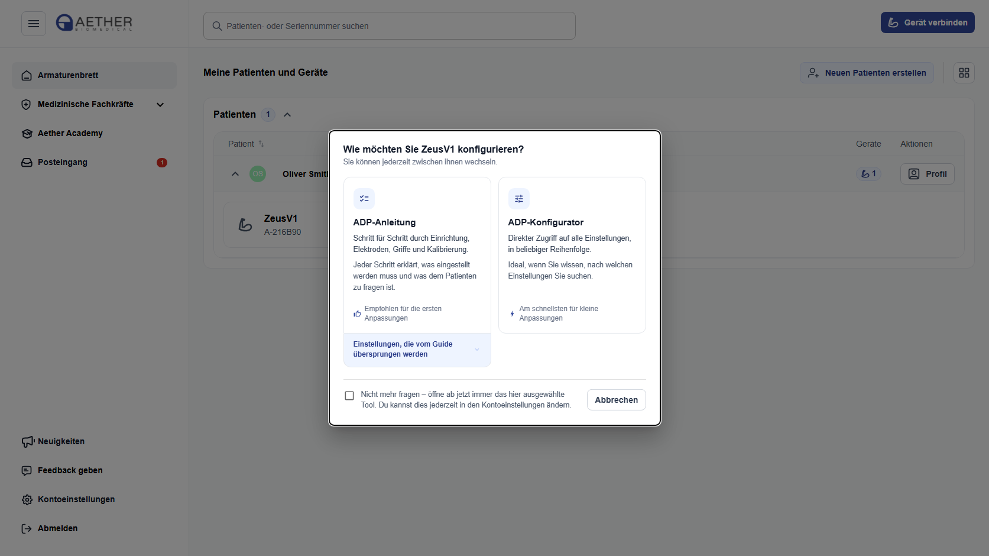Click the Posteingang unread badge
The height and width of the screenshot is (556, 989).
tap(162, 163)
